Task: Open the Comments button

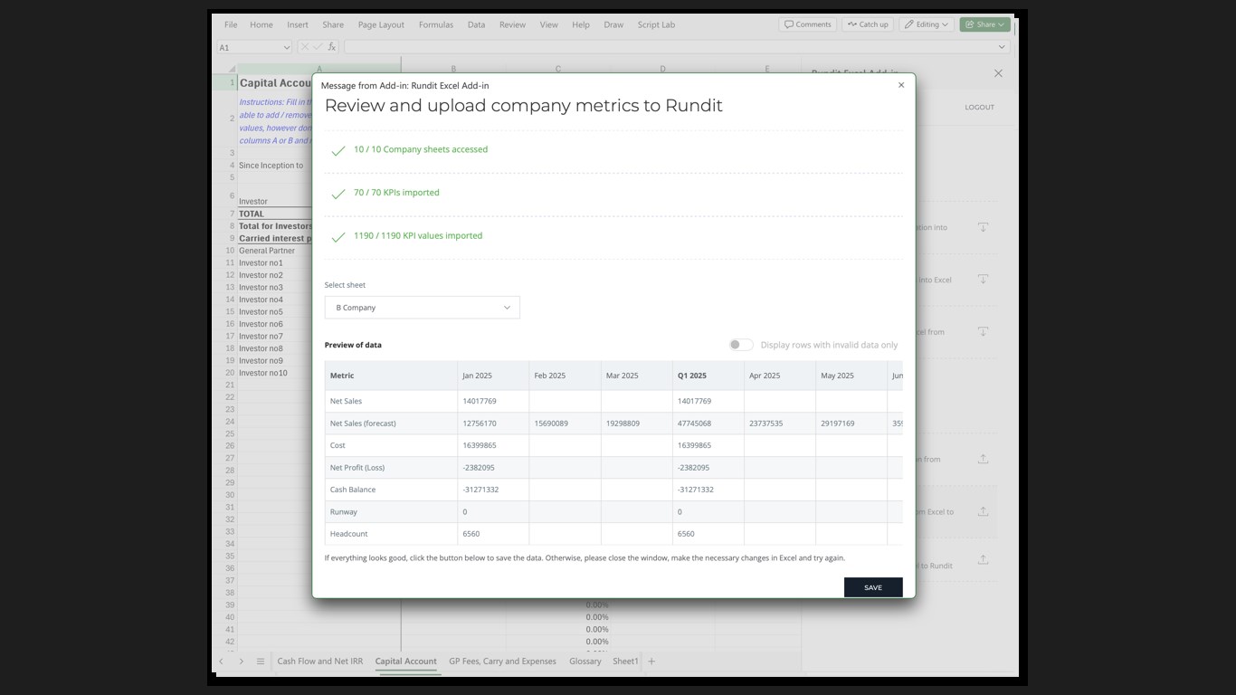Action: coord(808,24)
